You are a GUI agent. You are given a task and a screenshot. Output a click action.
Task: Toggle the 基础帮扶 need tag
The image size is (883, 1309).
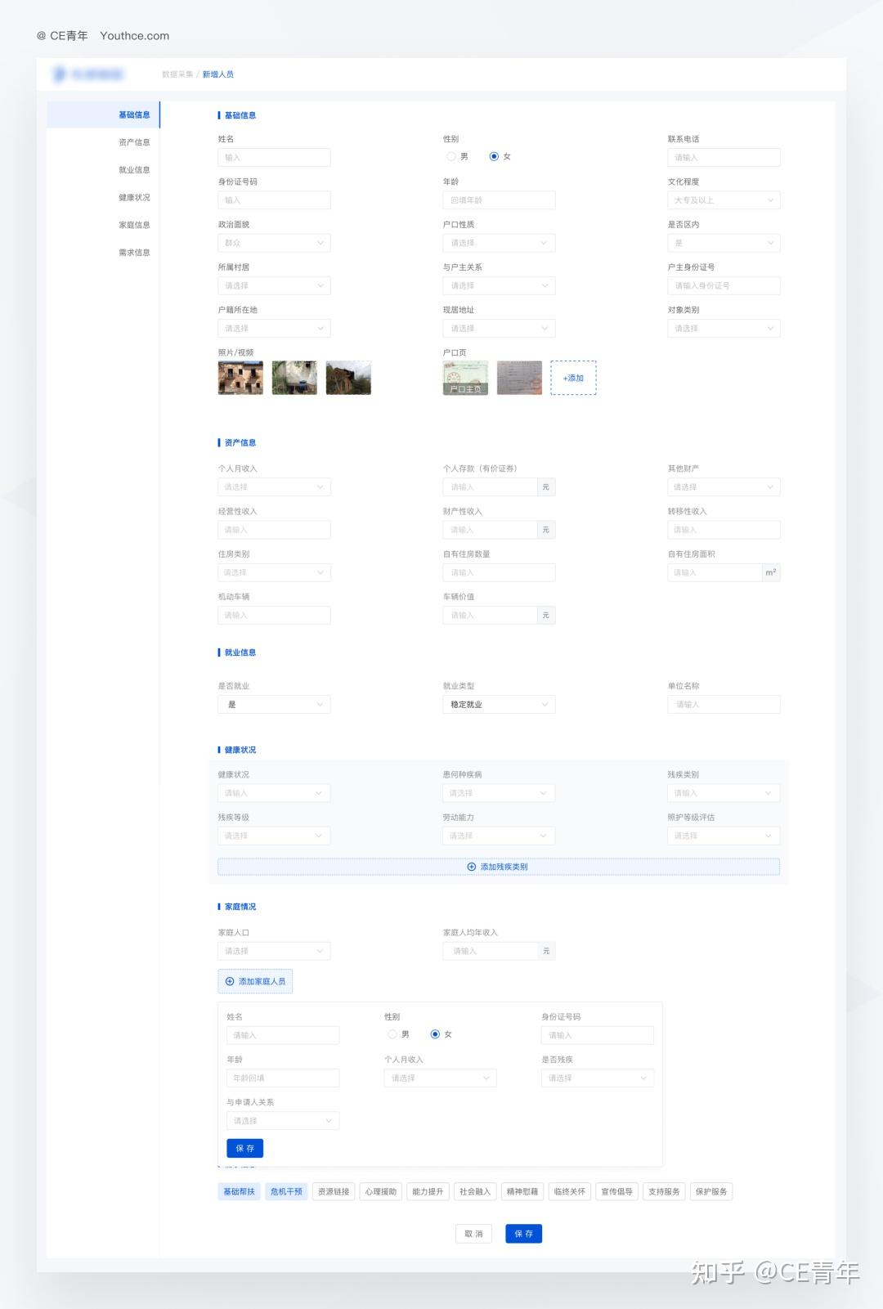point(240,1191)
